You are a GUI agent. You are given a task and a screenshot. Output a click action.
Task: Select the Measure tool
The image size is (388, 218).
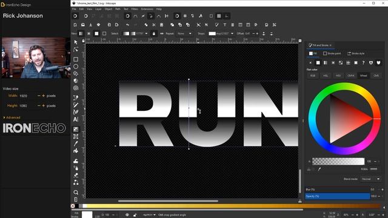(x=76, y=199)
